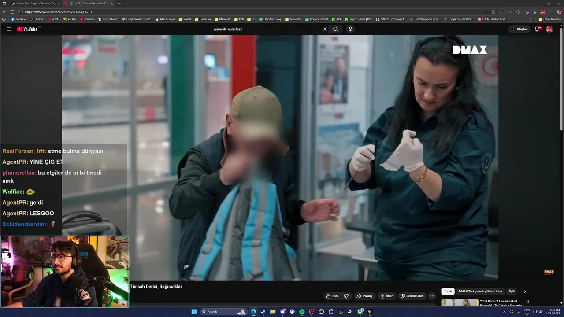This screenshot has width=564, height=317.
Task: Open Microsoft Edge from the taskbar
Action: point(253,312)
